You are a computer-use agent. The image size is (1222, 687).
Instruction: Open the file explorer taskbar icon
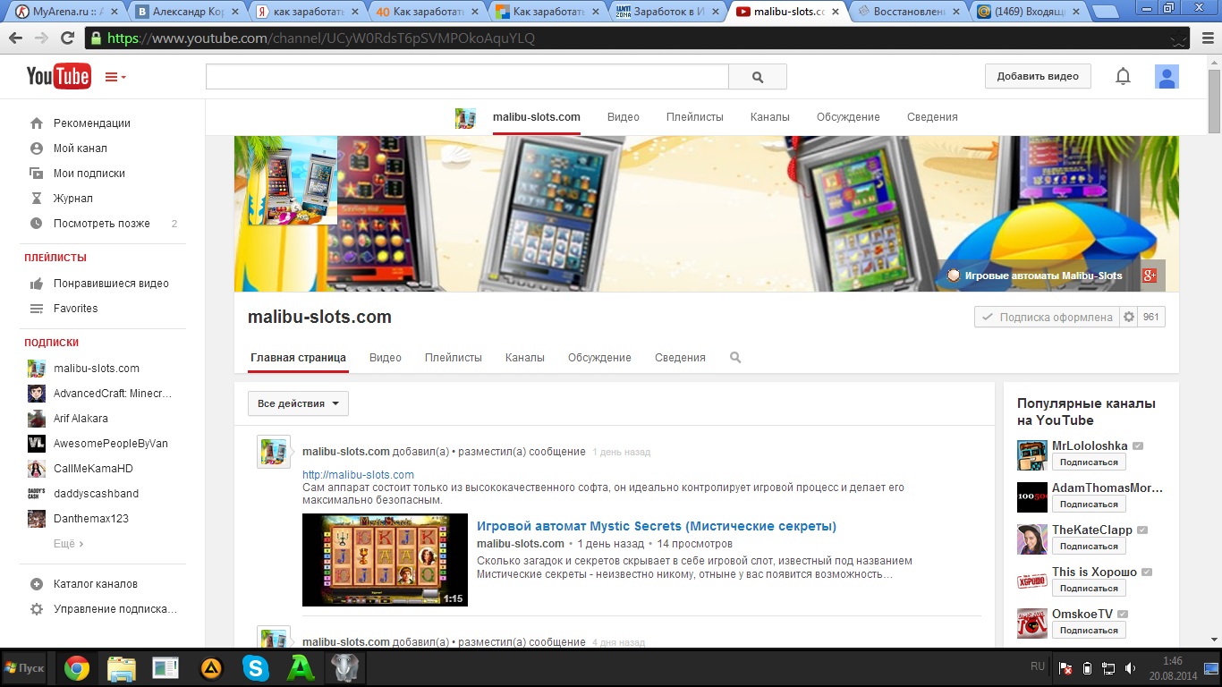click(x=122, y=668)
